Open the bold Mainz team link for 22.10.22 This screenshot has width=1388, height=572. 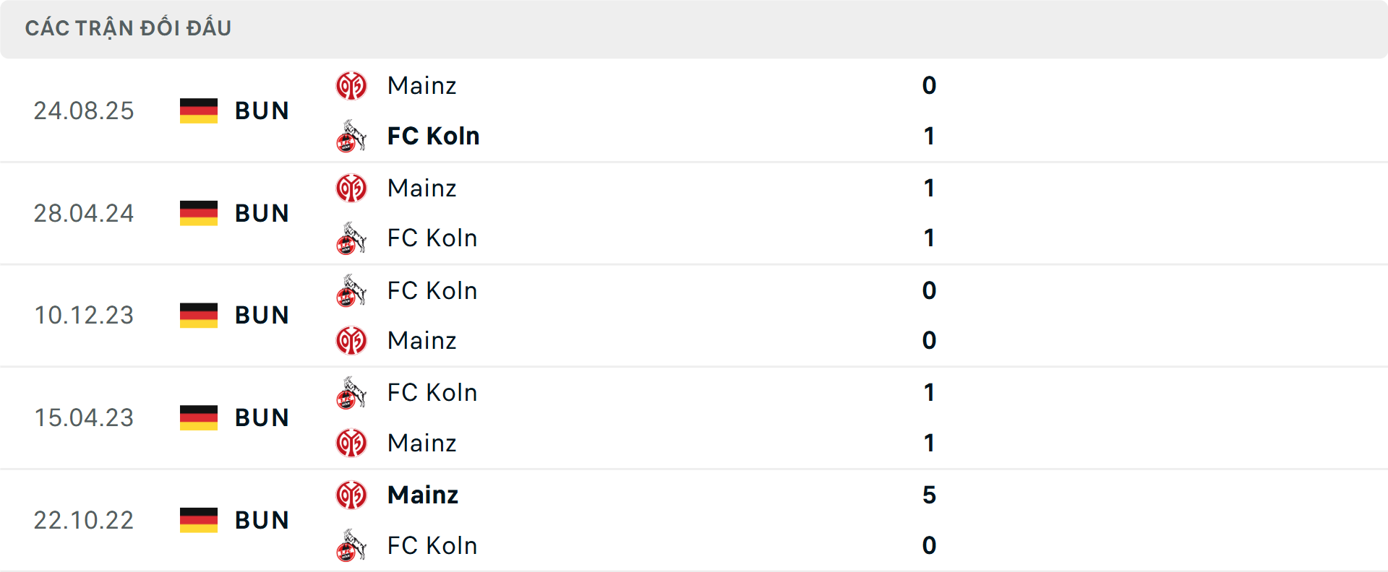pyautogui.click(x=423, y=495)
